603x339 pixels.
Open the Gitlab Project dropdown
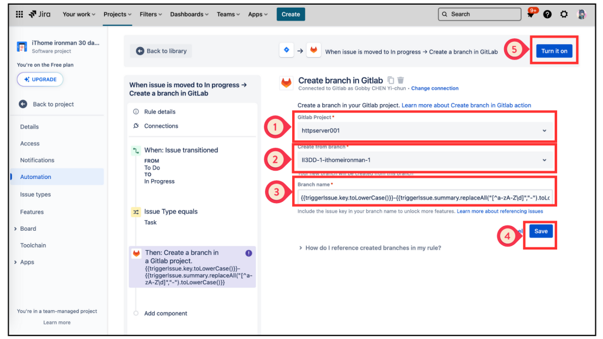tap(425, 131)
